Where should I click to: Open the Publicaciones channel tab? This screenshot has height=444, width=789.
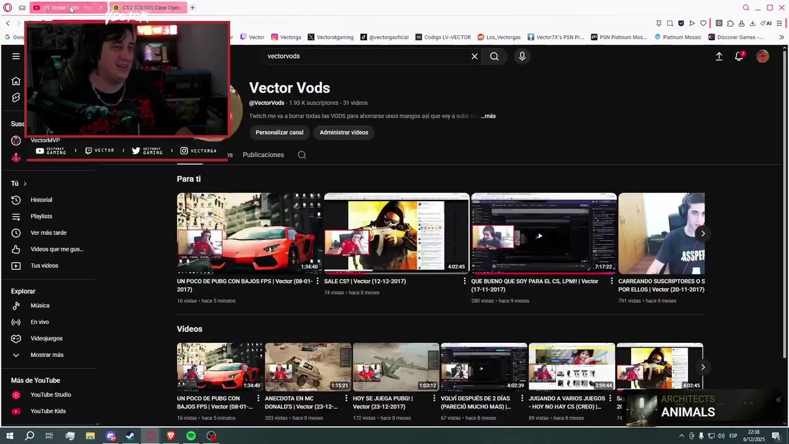tap(263, 155)
